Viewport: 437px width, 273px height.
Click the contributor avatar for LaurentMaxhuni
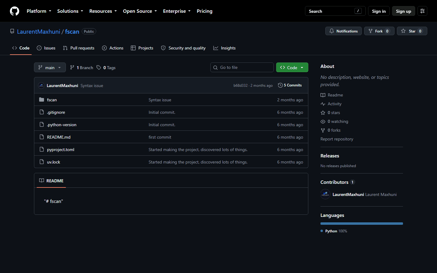point(325,194)
